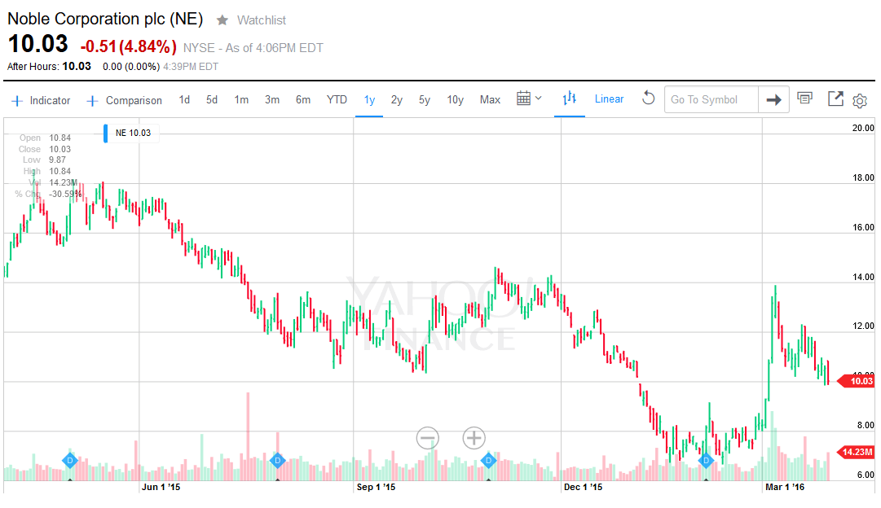The height and width of the screenshot is (508, 881).
Task: Switch to the 5d range
Action: click(212, 100)
